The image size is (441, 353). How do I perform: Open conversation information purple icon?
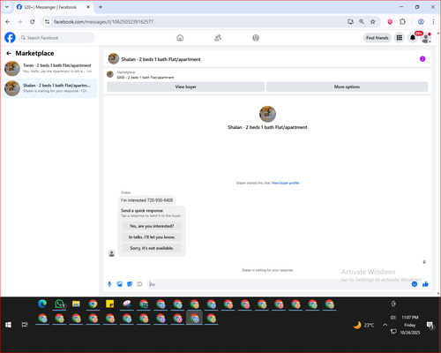pos(422,59)
